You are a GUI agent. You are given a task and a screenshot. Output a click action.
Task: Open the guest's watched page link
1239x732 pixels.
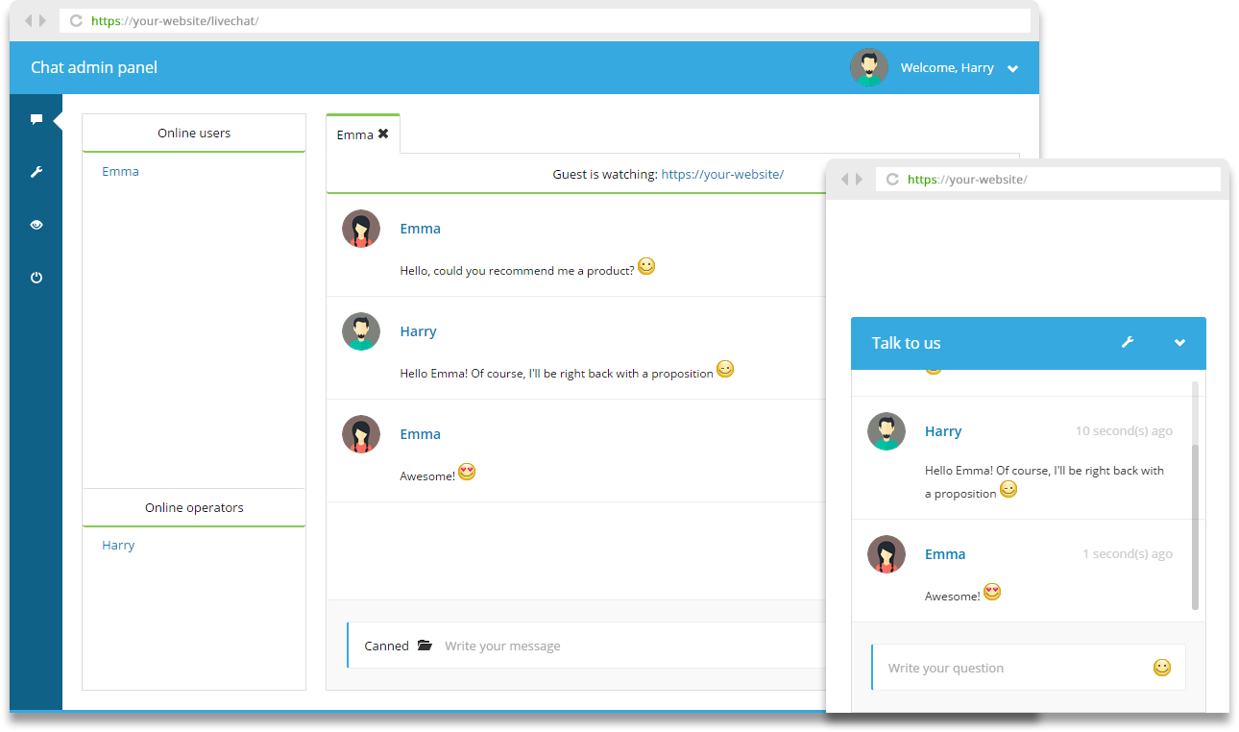[x=724, y=174]
